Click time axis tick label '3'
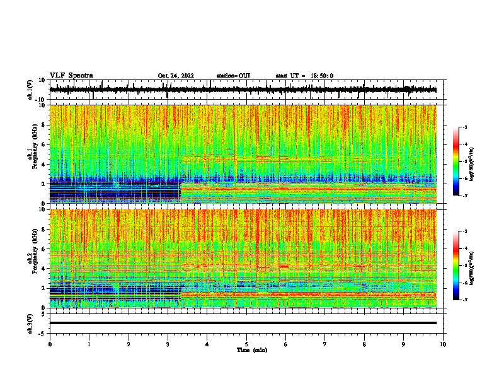 pos(168,344)
